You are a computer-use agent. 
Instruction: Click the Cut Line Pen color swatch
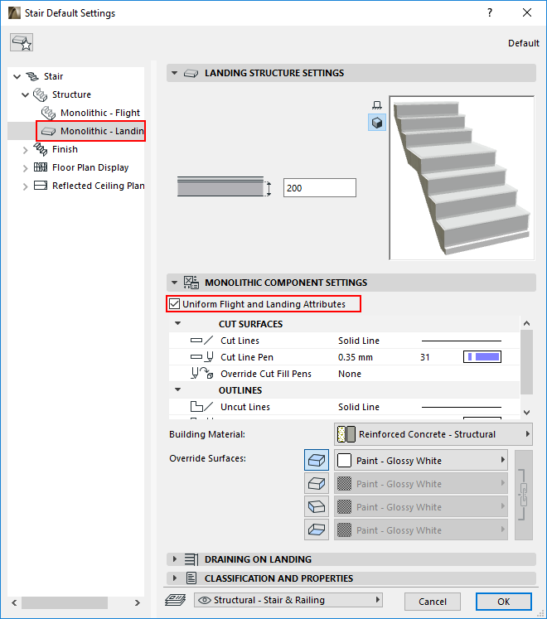click(482, 357)
